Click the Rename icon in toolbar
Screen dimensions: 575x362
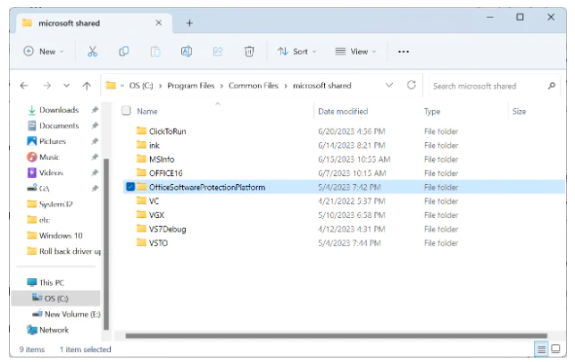[x=187, y=52]
